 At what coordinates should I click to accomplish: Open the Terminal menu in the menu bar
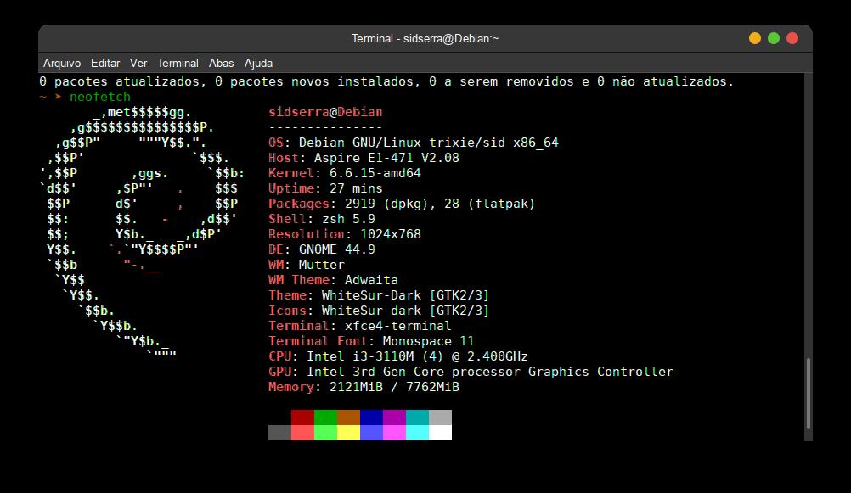(x=178, y=63)
